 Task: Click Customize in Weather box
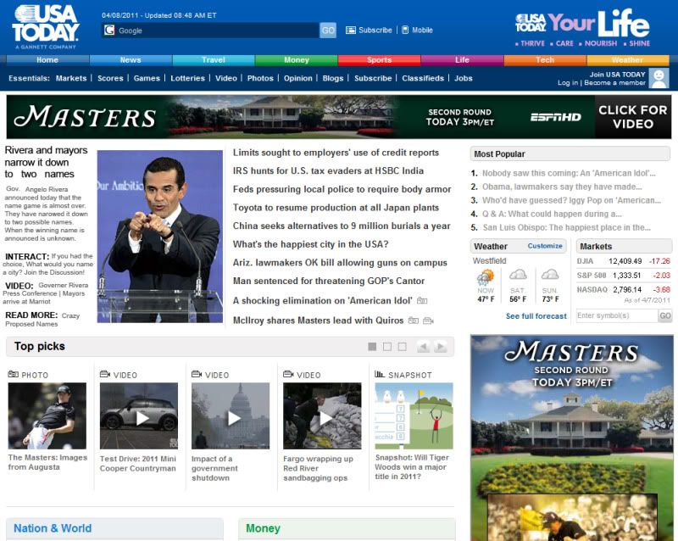[545, 246]
